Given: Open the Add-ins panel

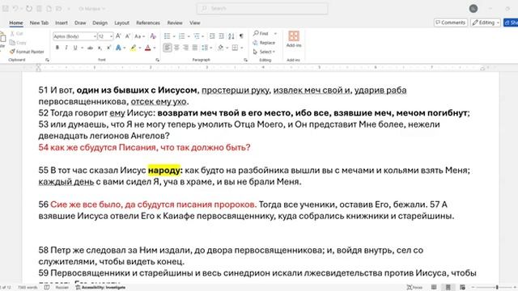Looking at the screenshot, I should [294, 39].
